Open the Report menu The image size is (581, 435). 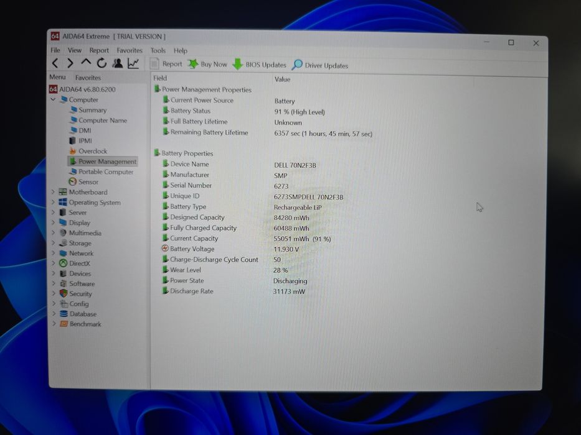pyautogui.click(x=99, y=50)
